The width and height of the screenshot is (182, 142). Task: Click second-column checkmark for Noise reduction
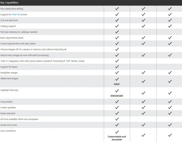143,113
